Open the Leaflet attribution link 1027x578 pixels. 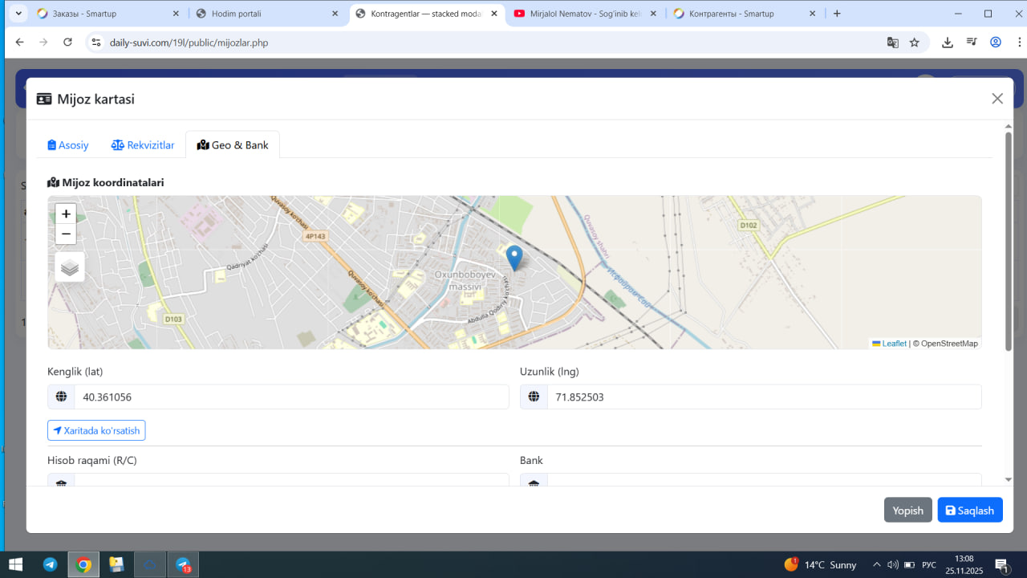pos(889,344)
